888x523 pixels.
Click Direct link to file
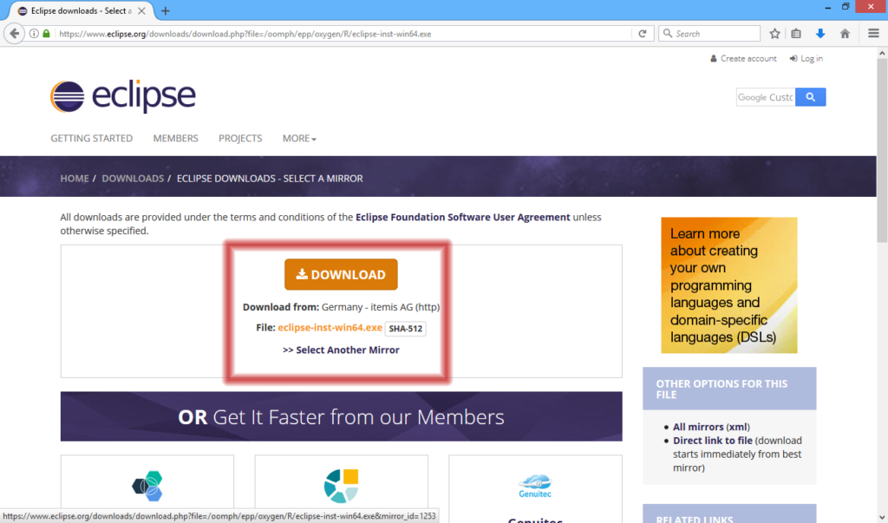tap(713, 441)
